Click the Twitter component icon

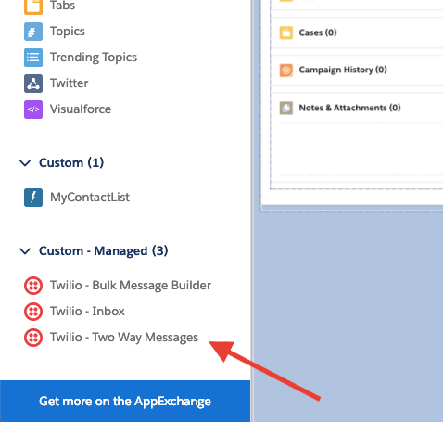tap(33, 83)
